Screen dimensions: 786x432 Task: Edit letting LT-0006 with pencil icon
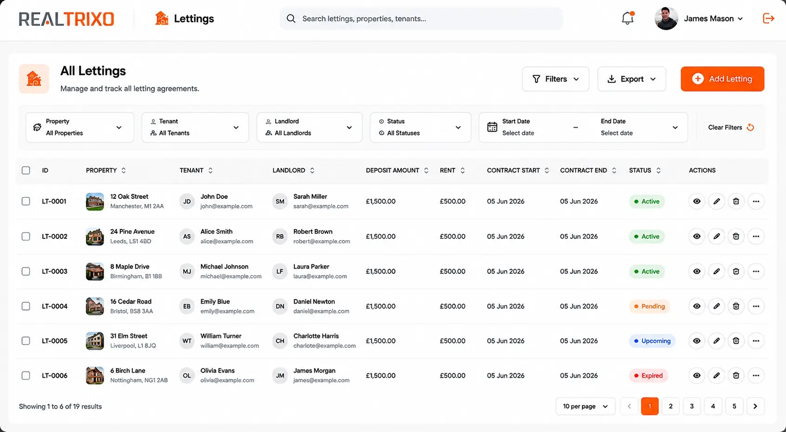717,375
